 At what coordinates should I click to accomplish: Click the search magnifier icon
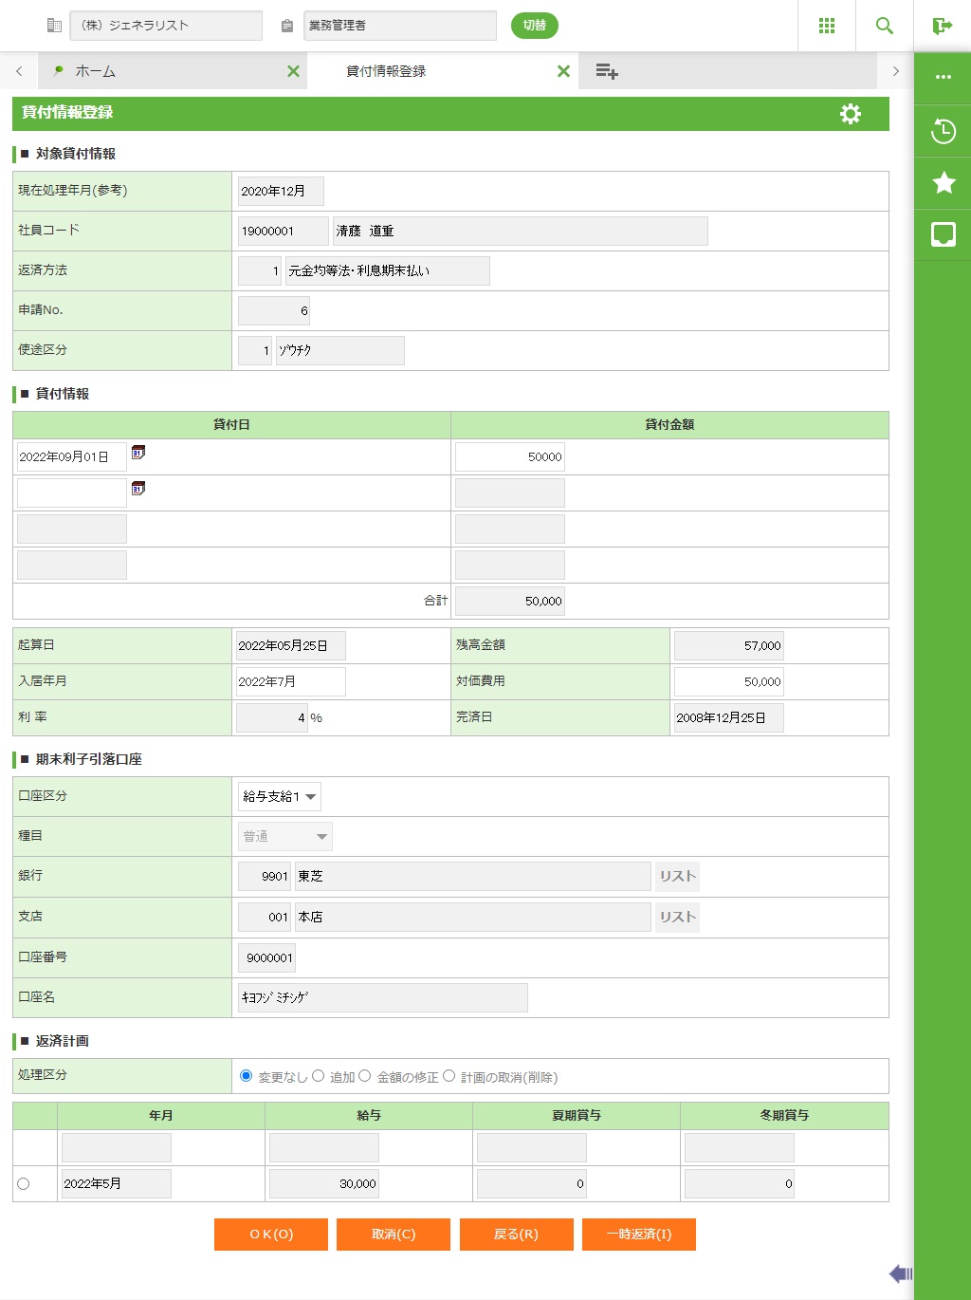[x=884, y=26]
